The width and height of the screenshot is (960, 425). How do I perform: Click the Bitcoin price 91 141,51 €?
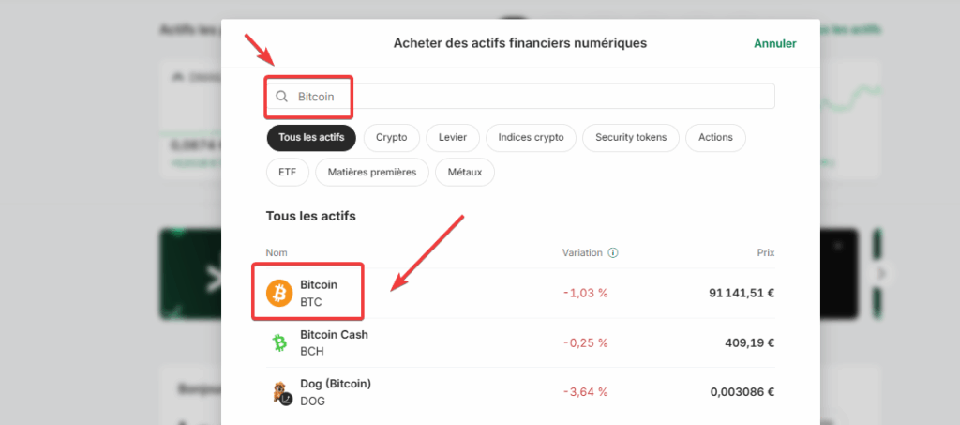[742, 293]
